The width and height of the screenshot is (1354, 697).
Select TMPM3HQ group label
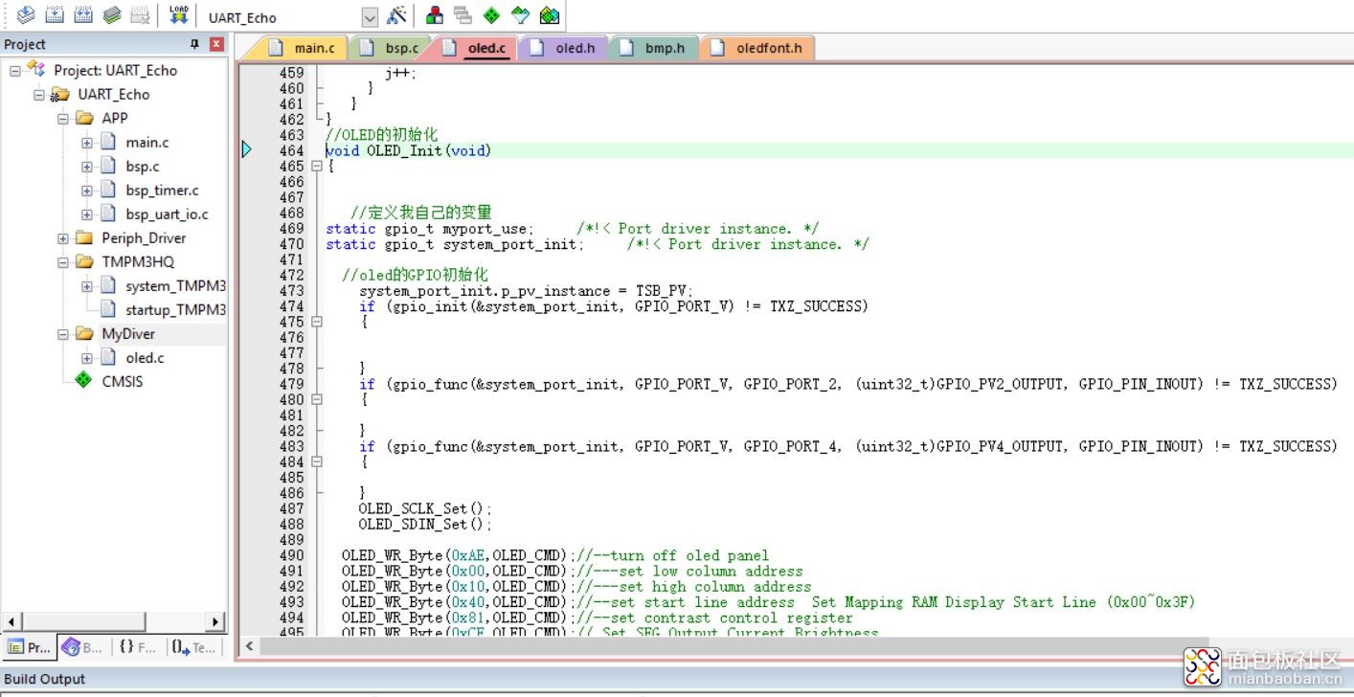(x=138, y=261)
